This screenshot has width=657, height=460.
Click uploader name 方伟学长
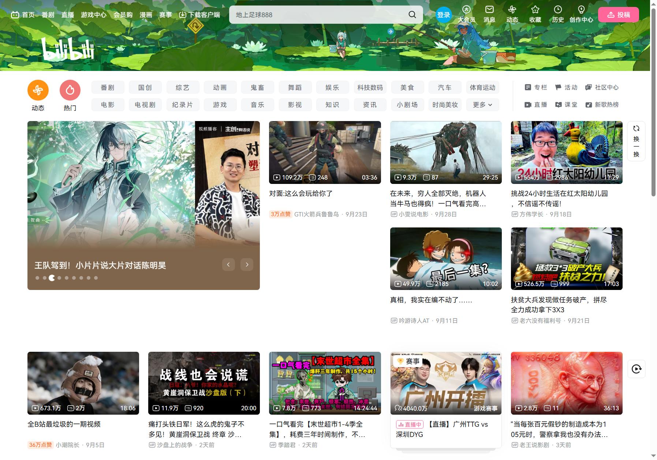click(531, 214)
